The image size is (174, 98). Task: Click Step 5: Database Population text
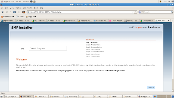tap(95, 52)
